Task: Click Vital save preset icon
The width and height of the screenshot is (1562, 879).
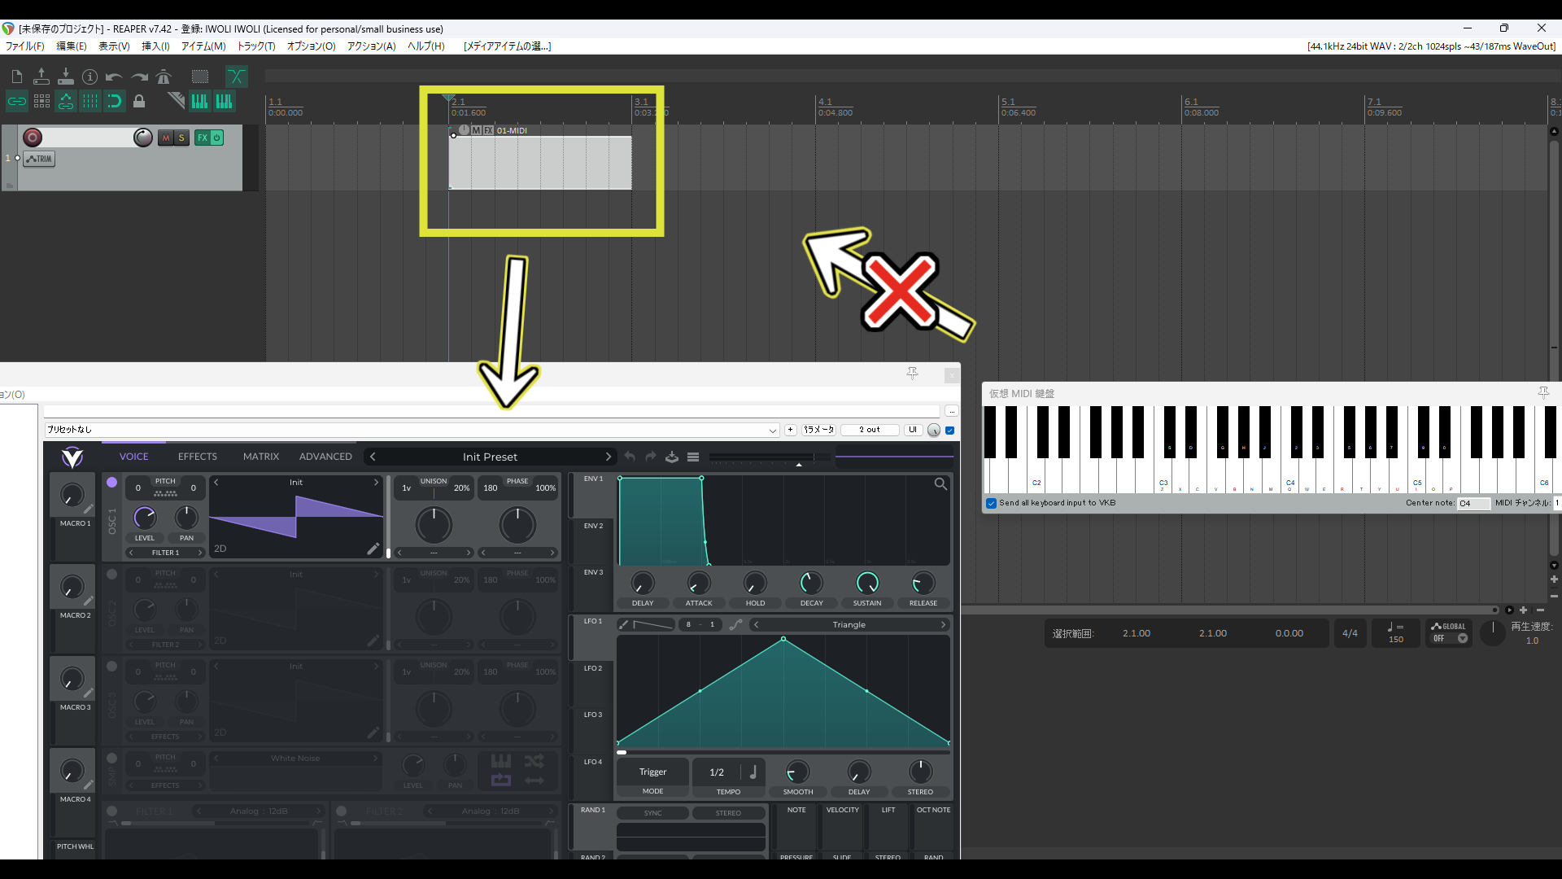Action: [x=672, y=457]
